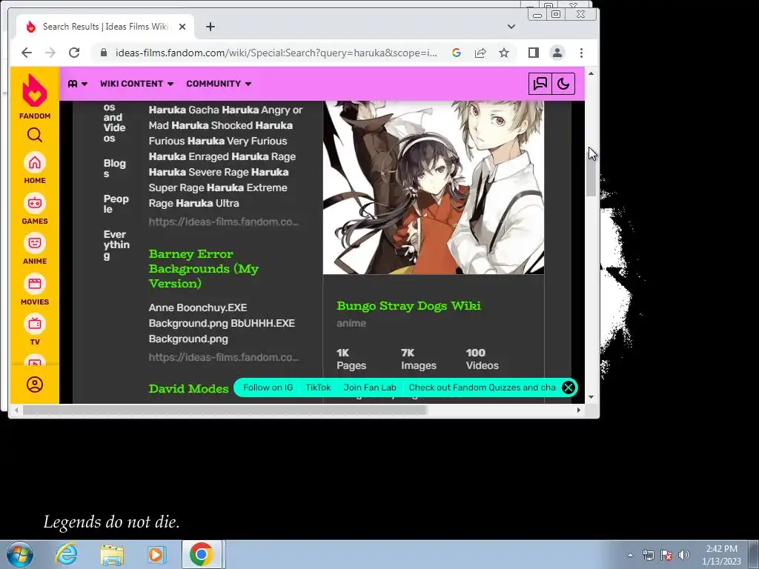This screenshot has height=569, width=759.
Task: Share this page icon
Action: pos(480,53)
